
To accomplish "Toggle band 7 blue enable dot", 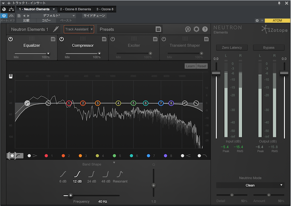I will pyautogui.click(x=148, y=155).
